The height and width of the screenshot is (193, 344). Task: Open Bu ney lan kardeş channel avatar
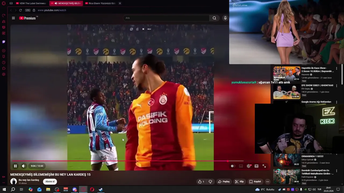click(x=13, y=181)
